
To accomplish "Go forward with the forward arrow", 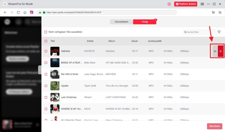I will 12,12.
